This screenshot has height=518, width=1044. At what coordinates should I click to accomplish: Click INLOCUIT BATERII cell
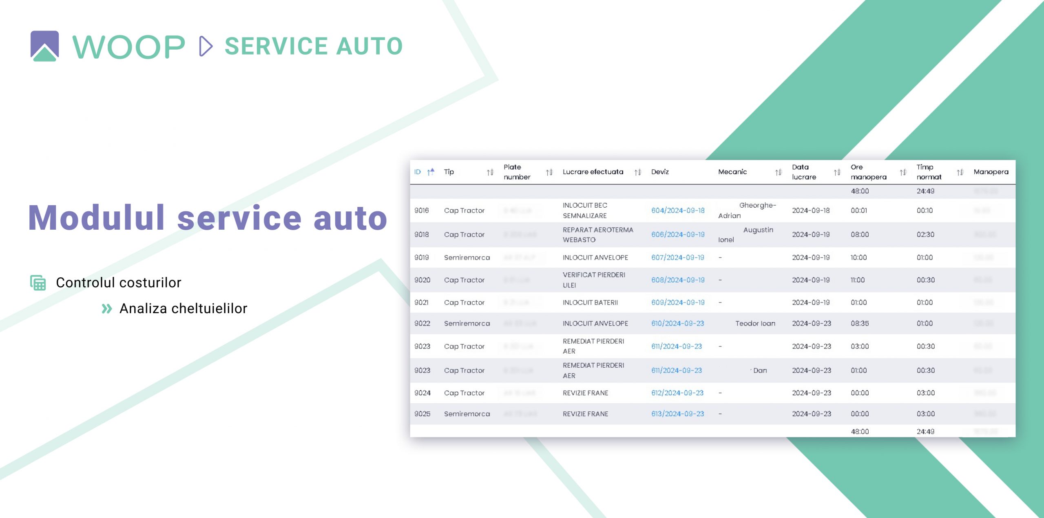coord(590,303)
